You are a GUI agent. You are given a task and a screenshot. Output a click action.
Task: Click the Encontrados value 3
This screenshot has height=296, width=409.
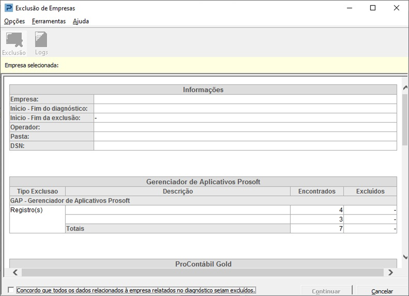[317, 219]
